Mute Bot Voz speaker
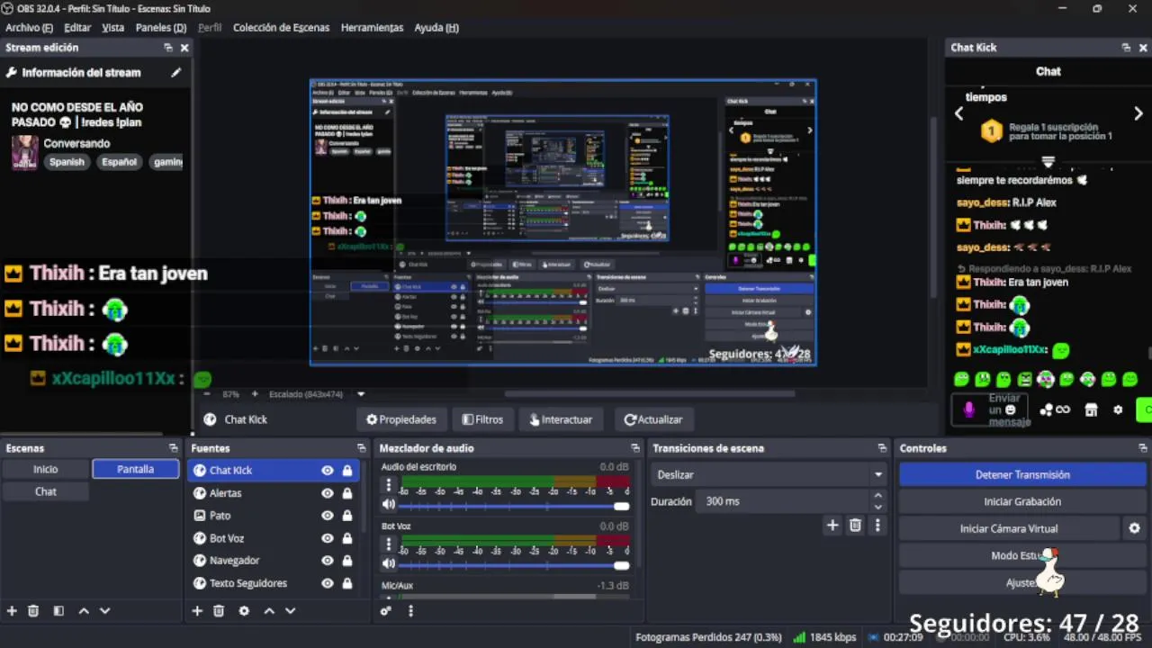 tap(389, 564)
